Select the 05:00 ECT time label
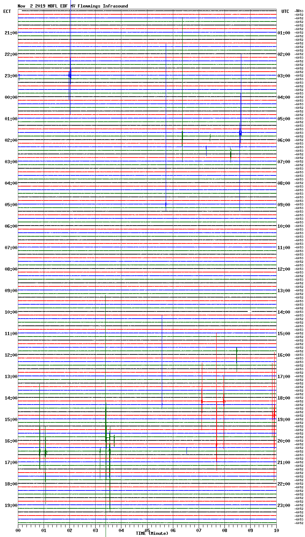The width and height of the screenshot is (305, 537). pos(11,205)
